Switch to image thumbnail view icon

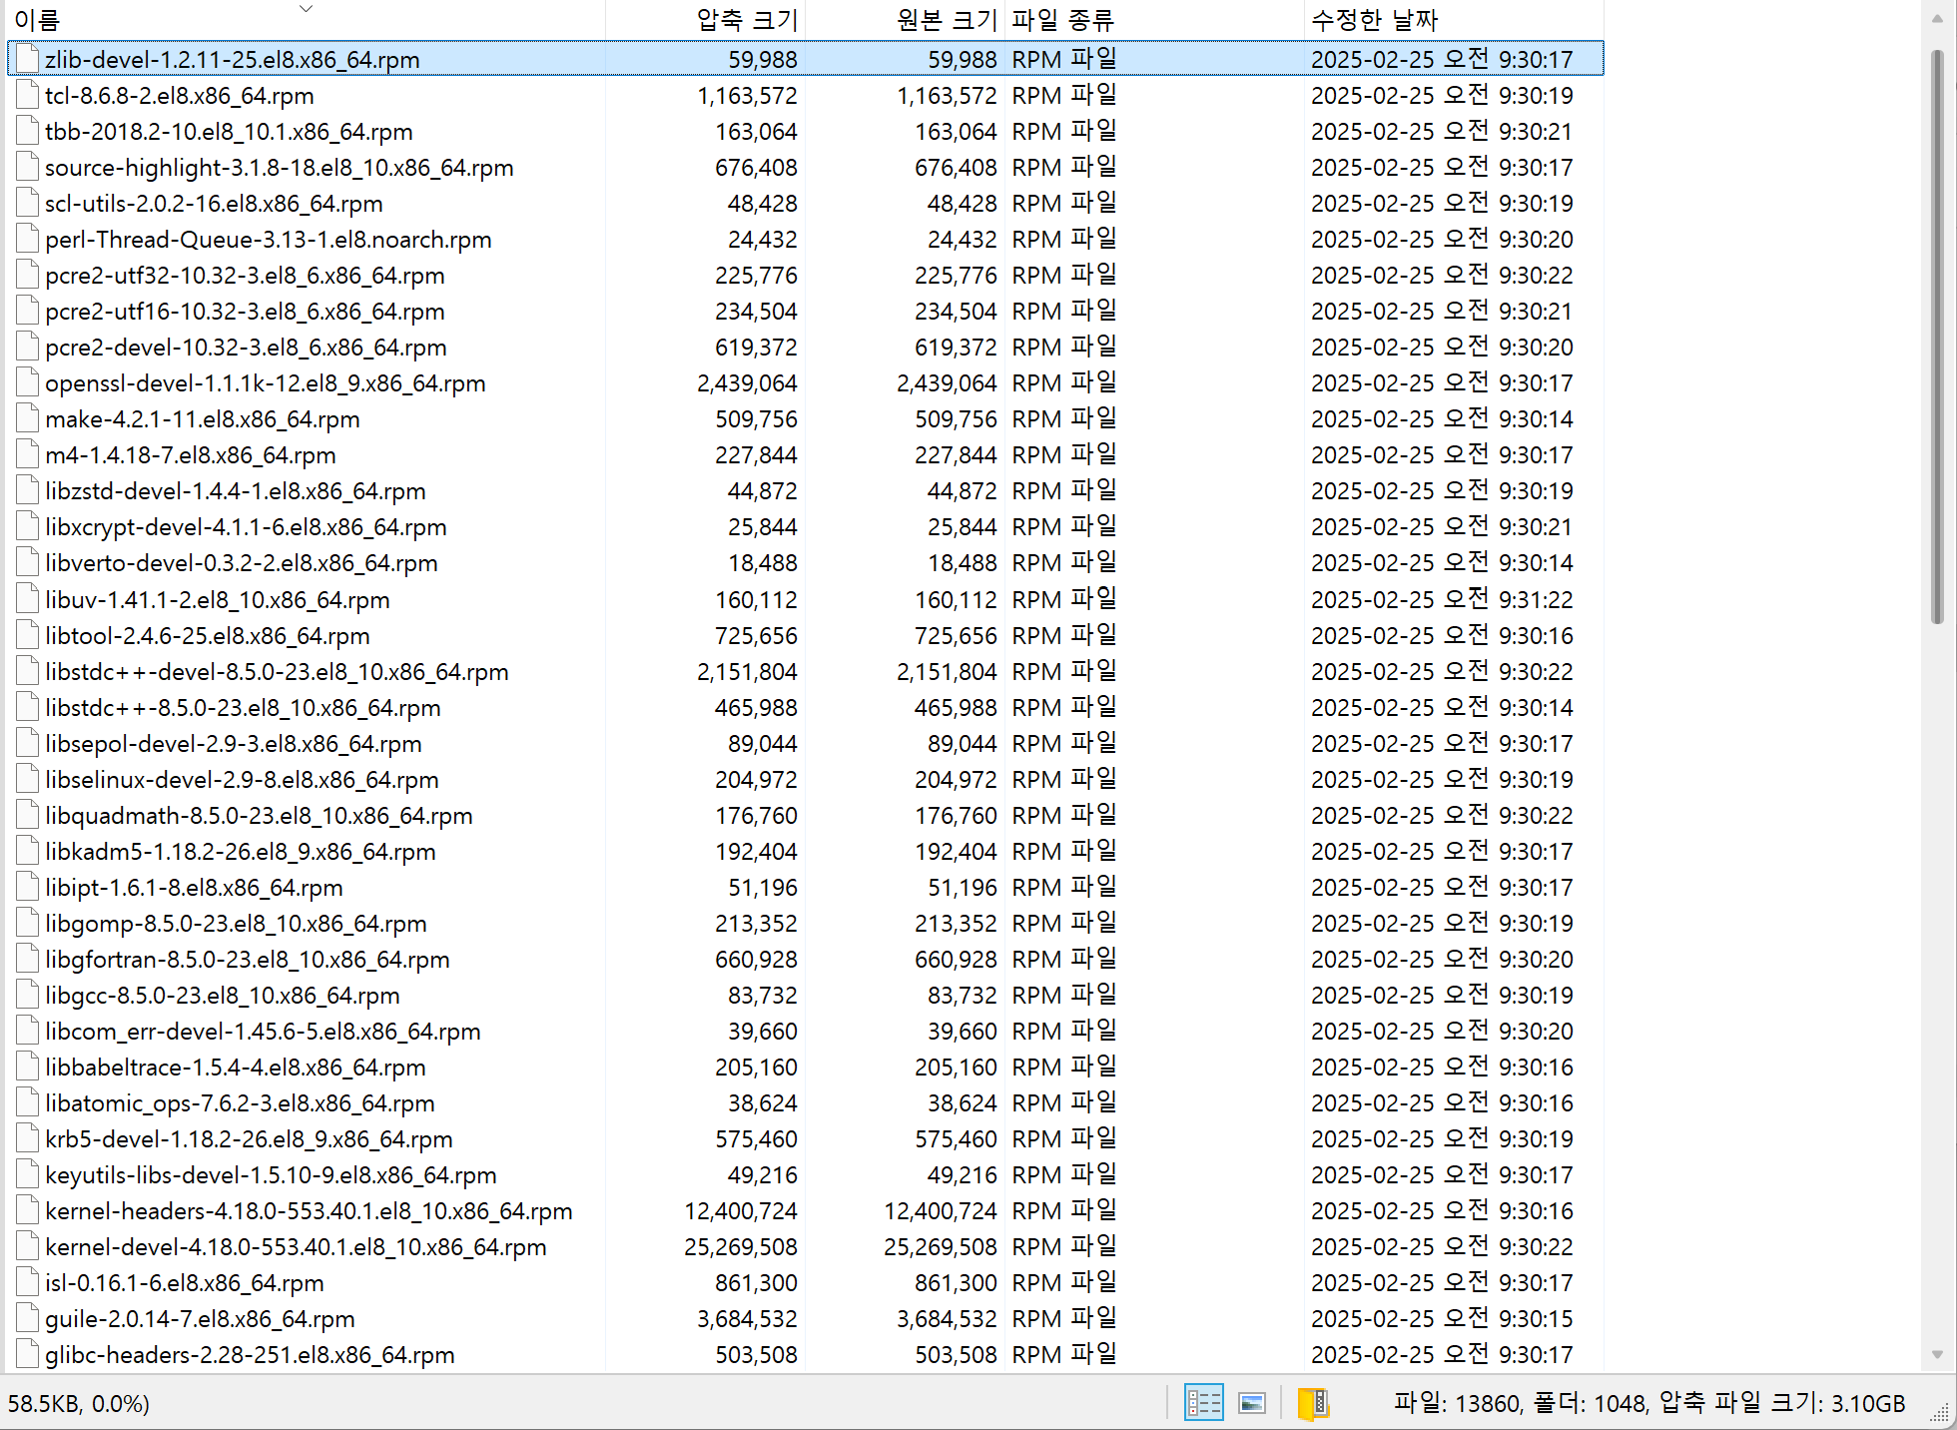coord(1251,1403)
